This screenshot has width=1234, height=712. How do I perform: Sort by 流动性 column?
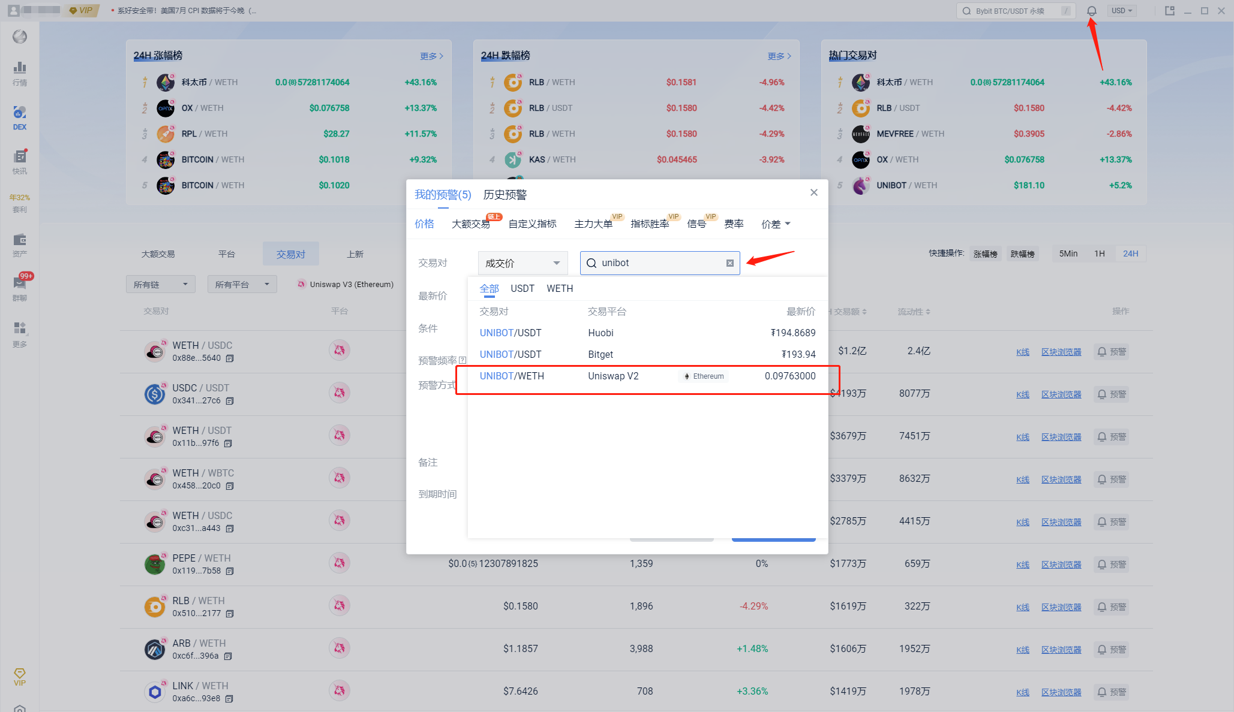(914, 312)
